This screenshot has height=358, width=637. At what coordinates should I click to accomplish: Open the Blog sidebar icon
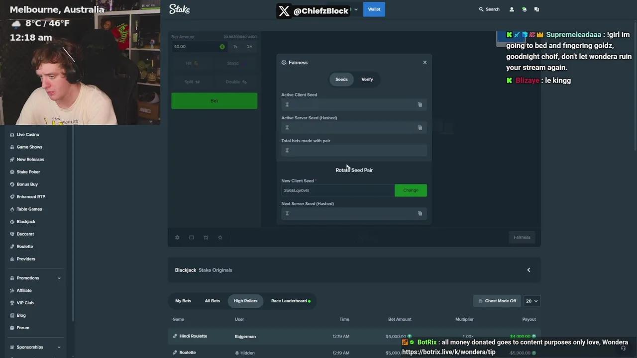12,315
